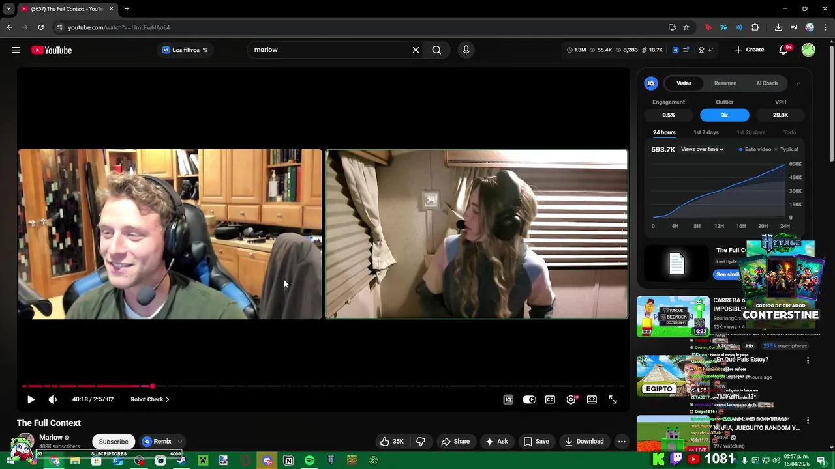
Task: Expand the Remix dropdown arrow
Action: click(180, 441)
